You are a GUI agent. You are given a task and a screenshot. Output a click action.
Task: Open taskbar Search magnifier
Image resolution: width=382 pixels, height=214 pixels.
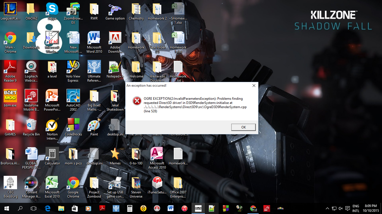pos(20,208)
